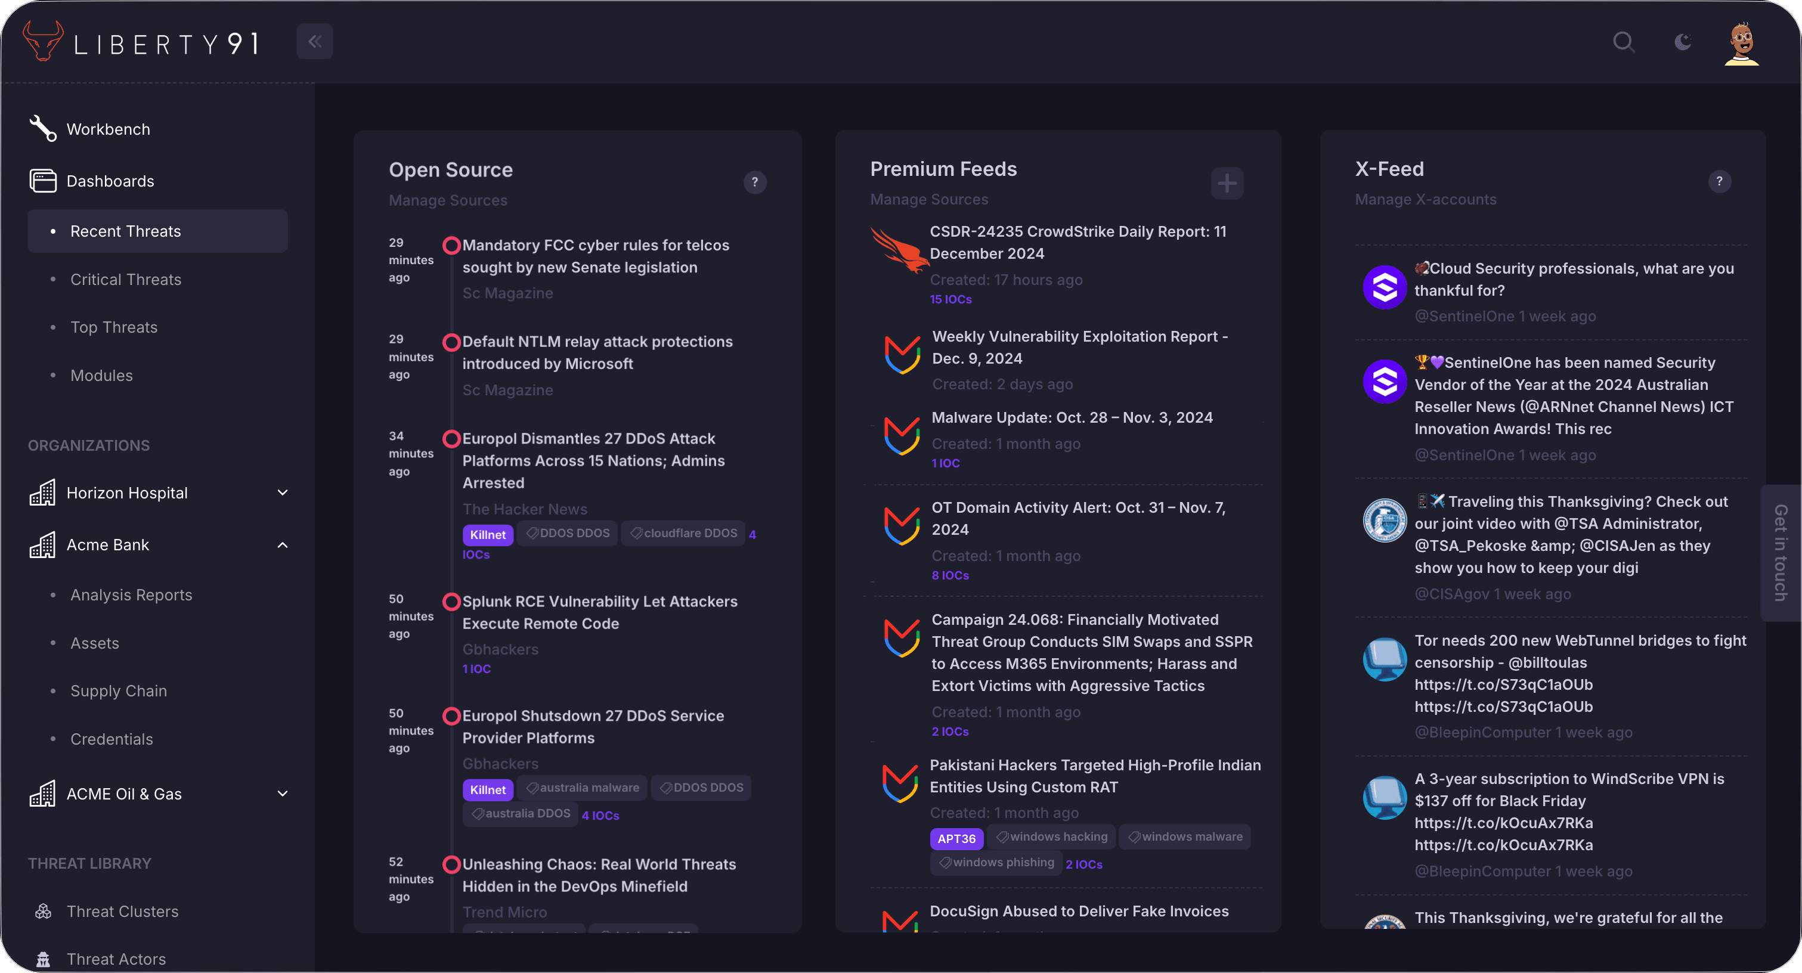Image resolution: width=1802 pixels, height=973 pixels.
Task: Open the help icon on the Open Source panel
Action: 755,182
